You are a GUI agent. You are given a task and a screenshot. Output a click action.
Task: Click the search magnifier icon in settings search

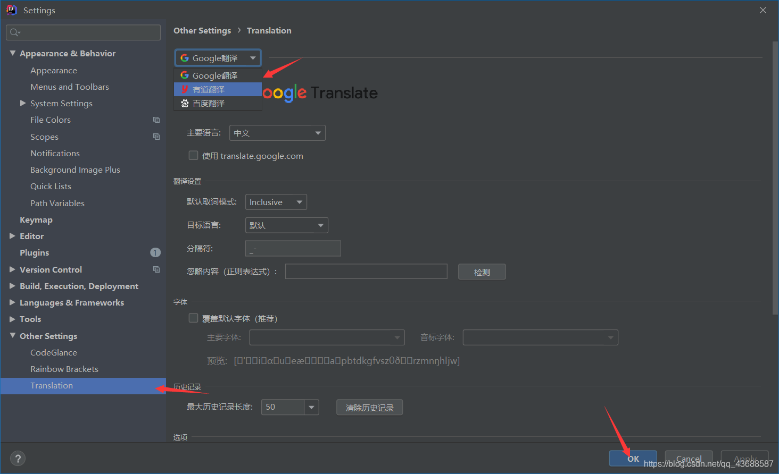(x=15, y=32)
